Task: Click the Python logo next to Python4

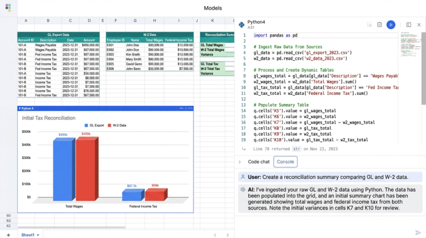Action: pyautogui.click(x=242, y=25)
